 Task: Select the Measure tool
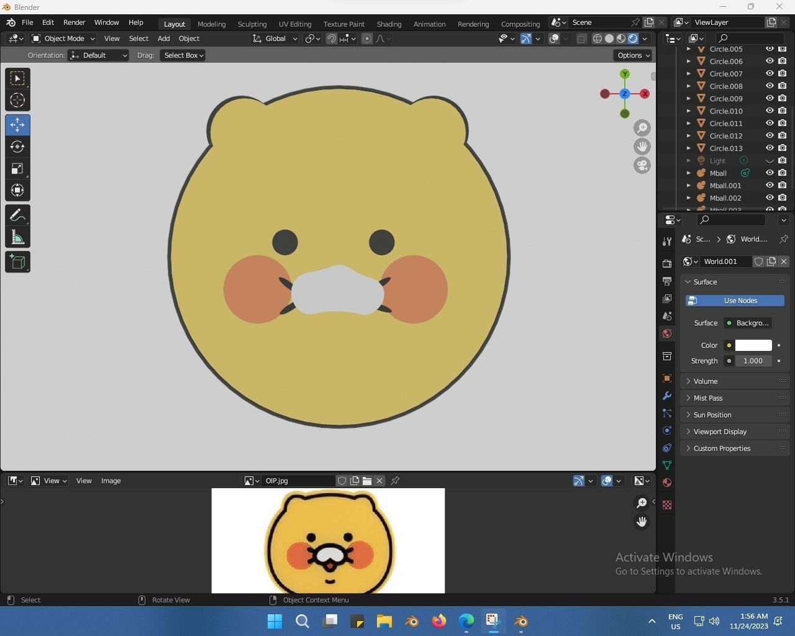click(17, 237)
